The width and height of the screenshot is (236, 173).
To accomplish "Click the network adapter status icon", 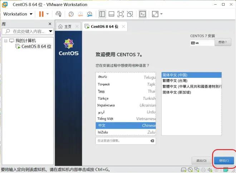I will [197, 170].
